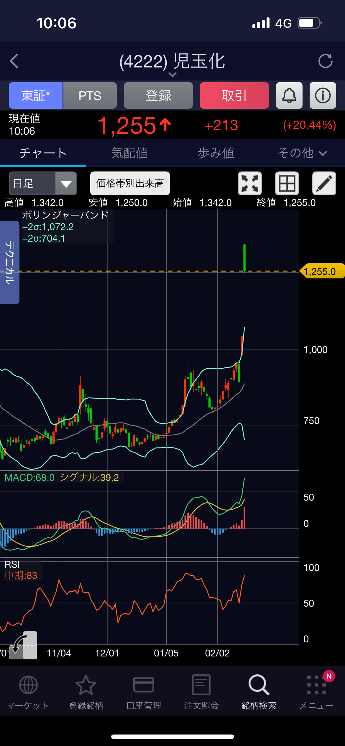Expand chart to fullscreen
This screenshot has width=345, height=746.
click(x=250, y=183)
